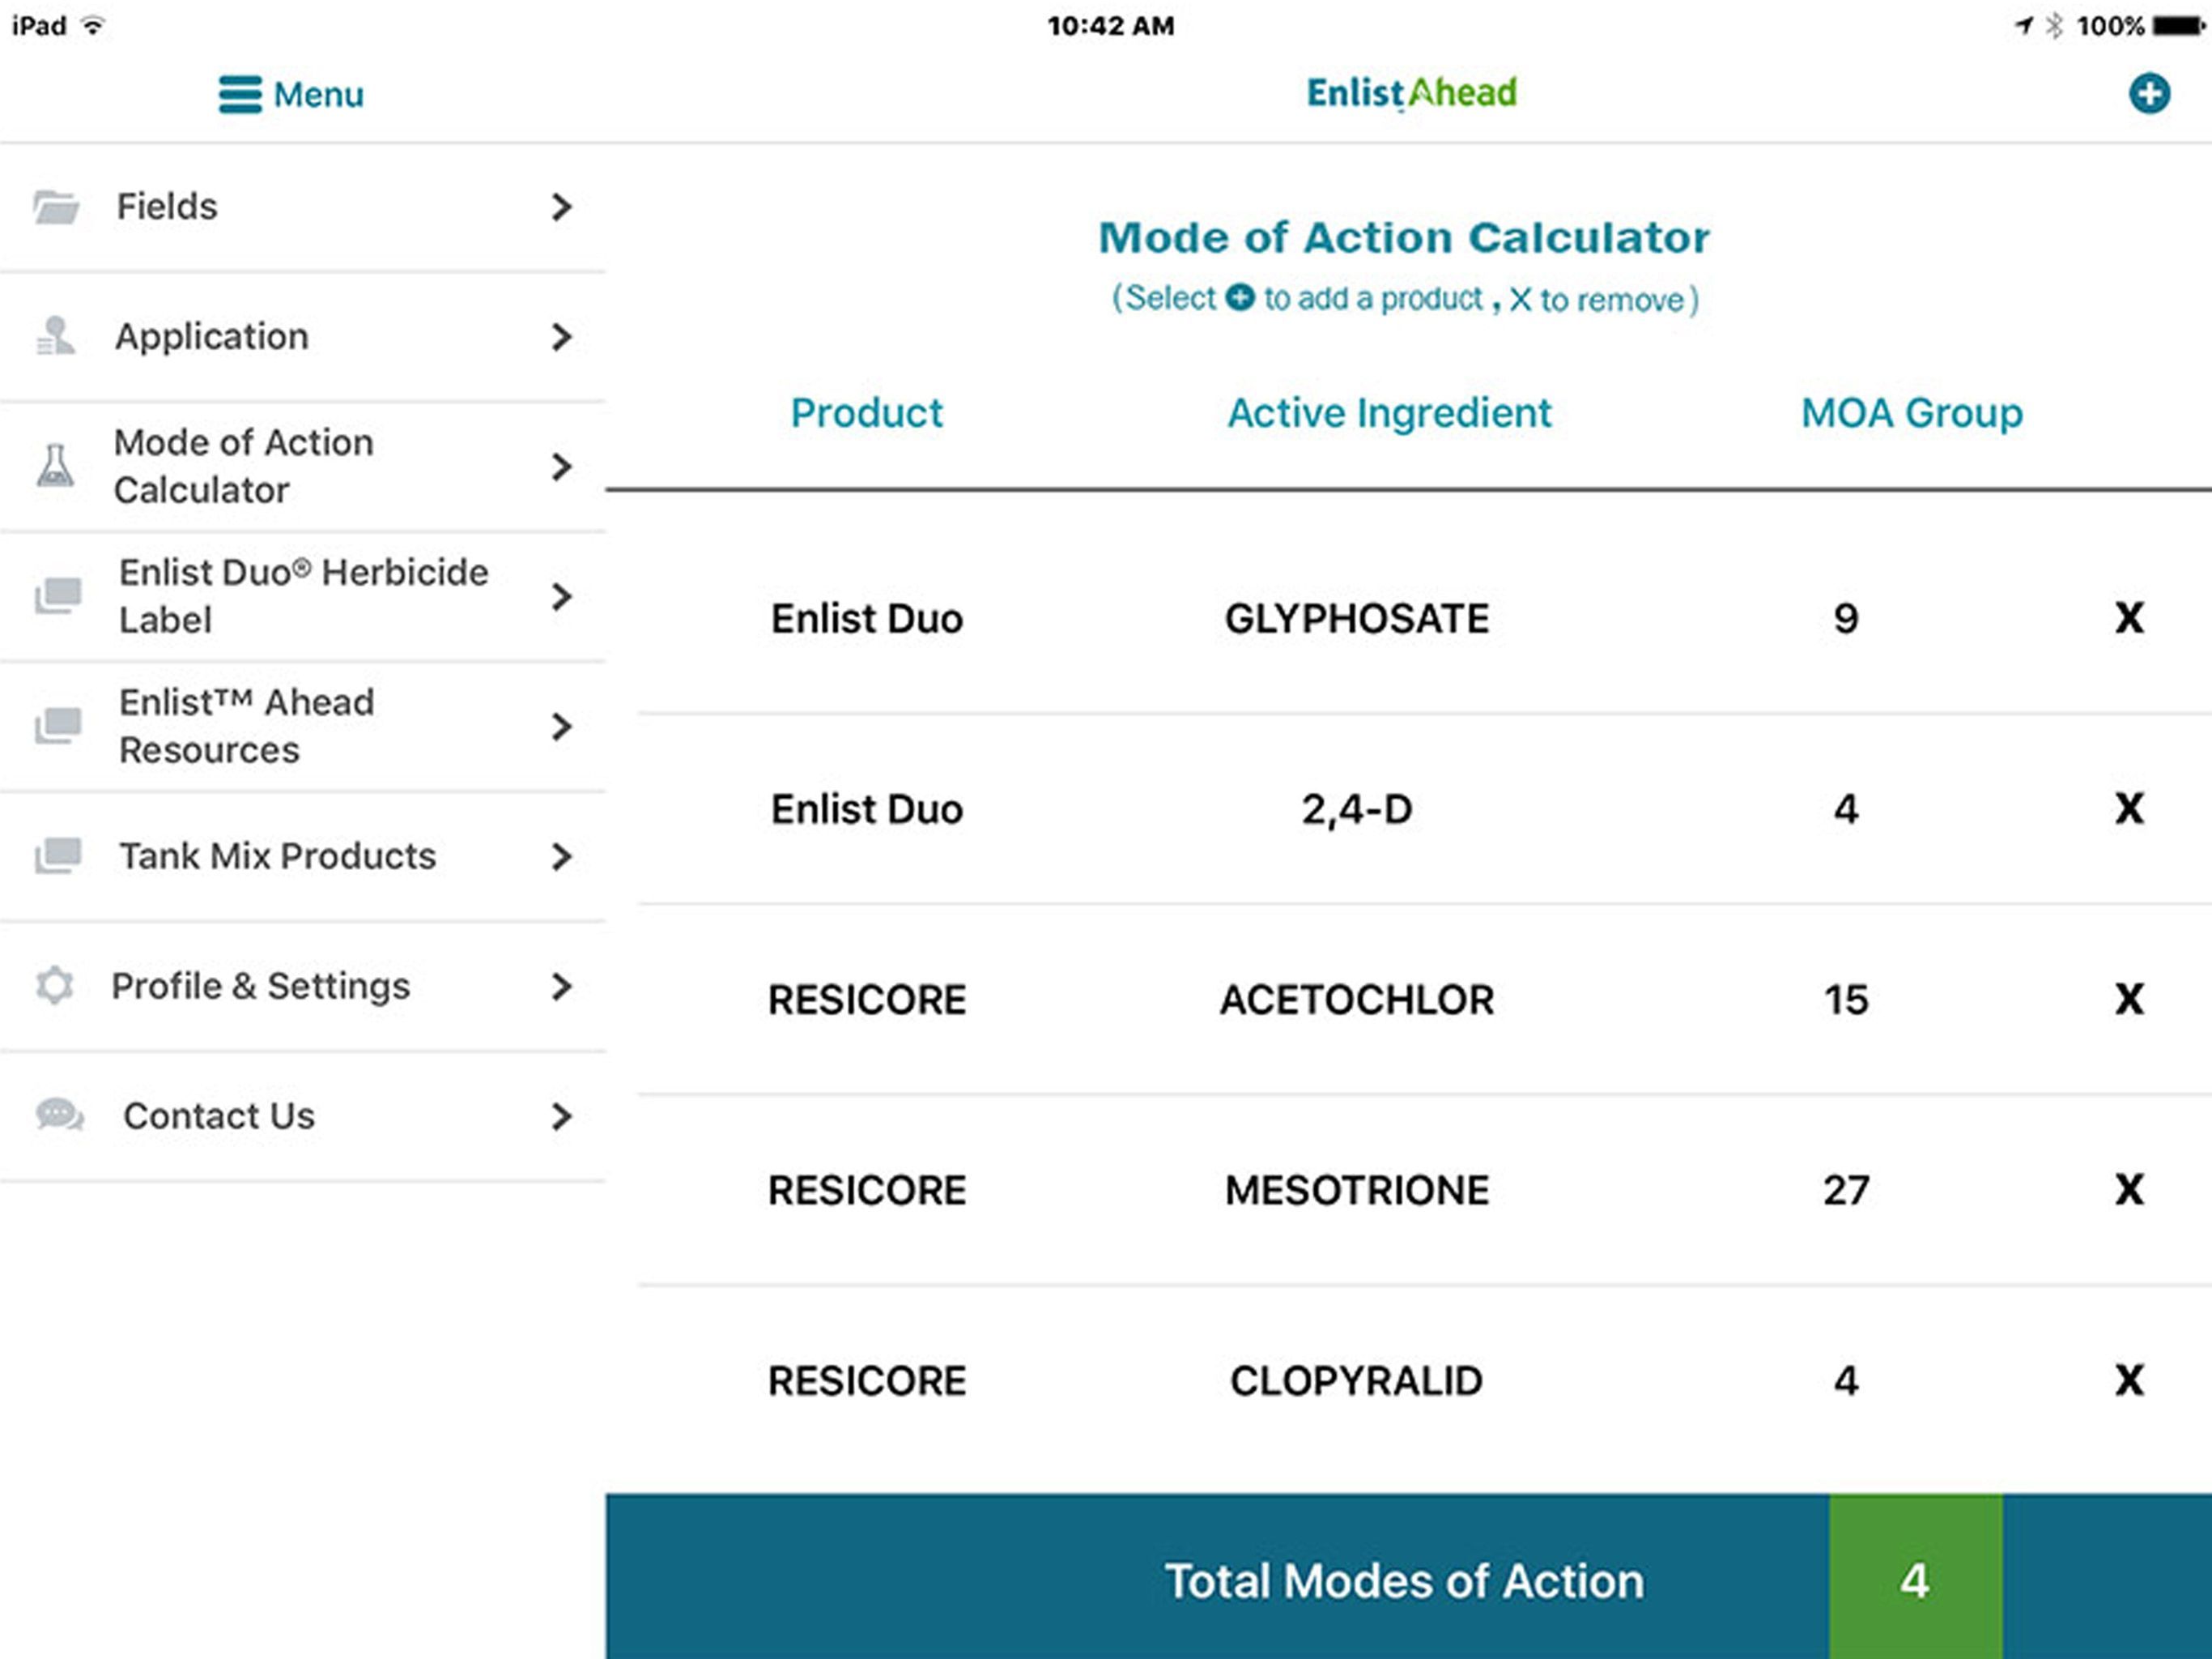Select Mode of Action Calculator menu item
Image resolution: width=2212 pixels, height=1659 pixels.
302,467
